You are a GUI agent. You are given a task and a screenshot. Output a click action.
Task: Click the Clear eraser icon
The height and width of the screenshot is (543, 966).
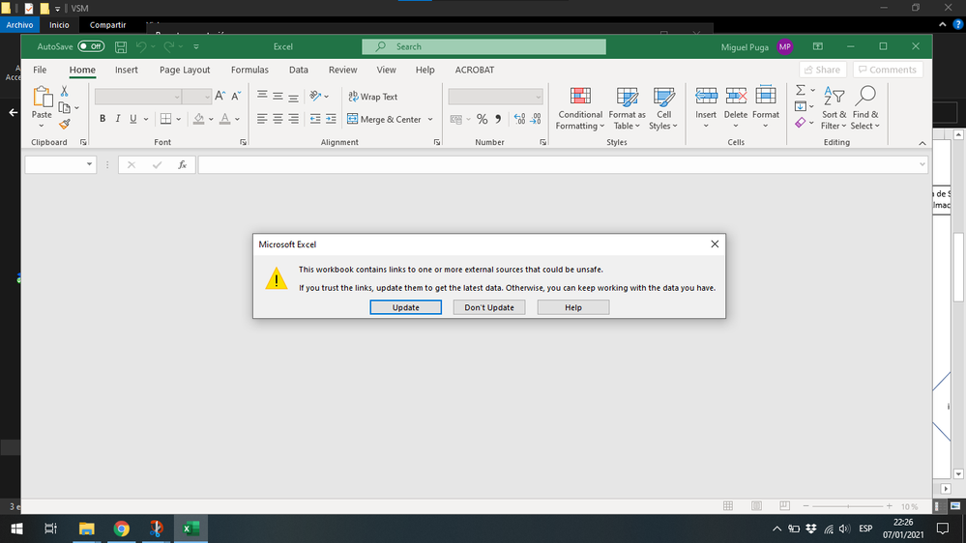pyautogui.click(x=801, y=123)
